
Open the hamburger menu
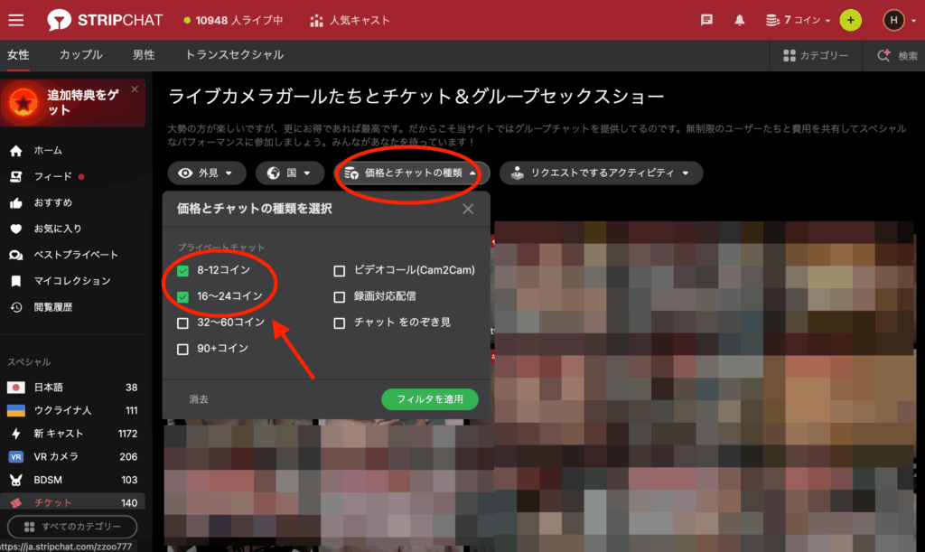18,18
